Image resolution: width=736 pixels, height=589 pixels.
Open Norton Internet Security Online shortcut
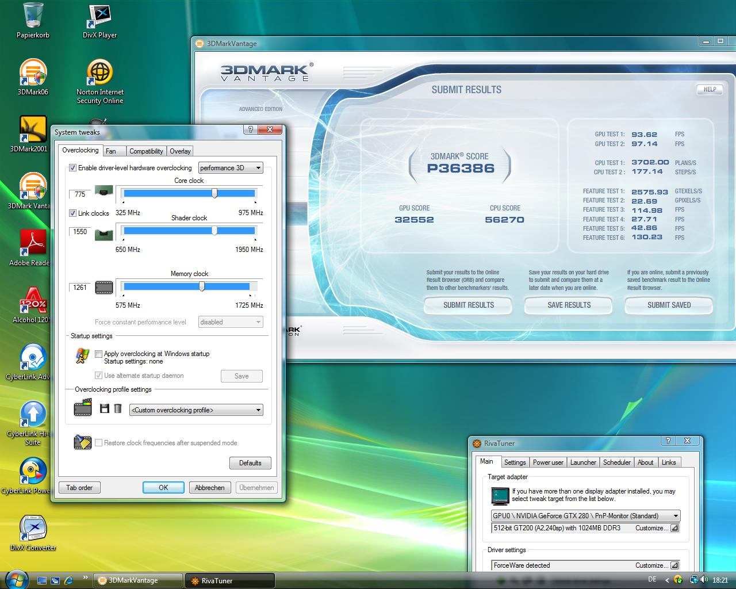[x=99, y=81]
